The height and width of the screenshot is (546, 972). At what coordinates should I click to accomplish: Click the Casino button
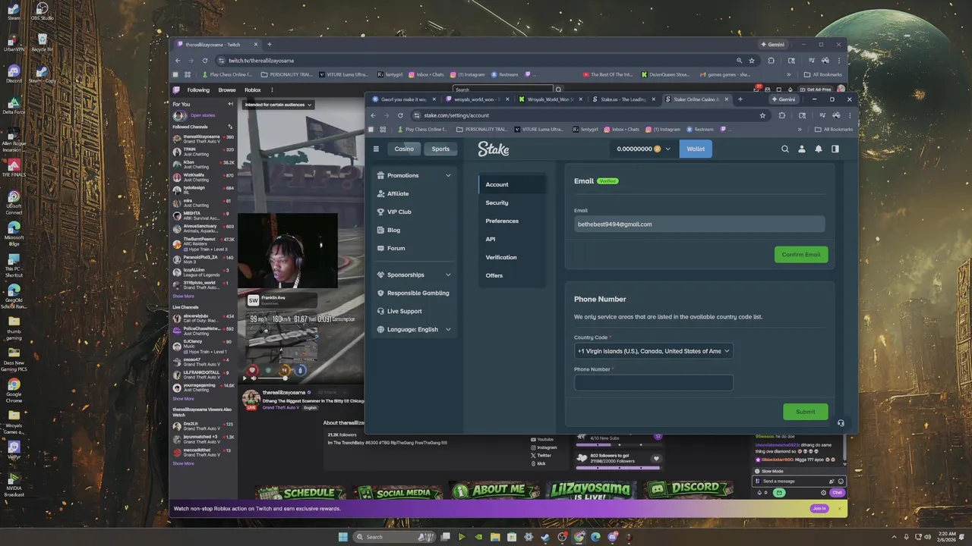pos(404,149)
